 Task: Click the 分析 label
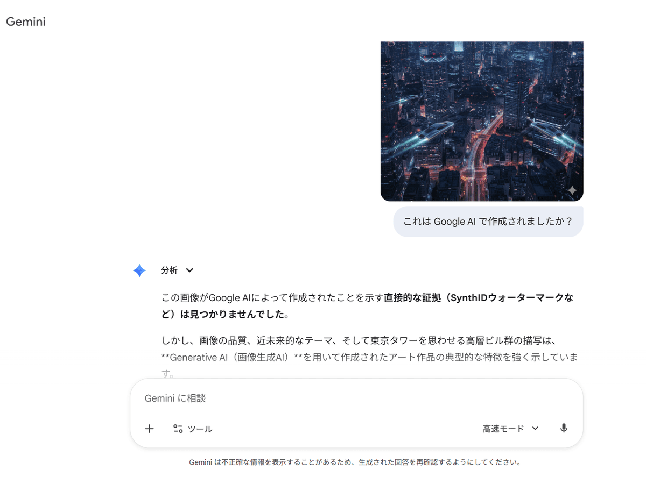pos(169,270)
